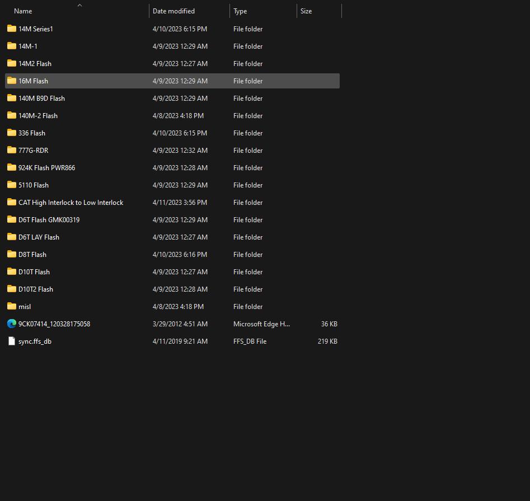Select the 336 Flash folder
This screenshot has height=501, width=530.
[32, 133]
